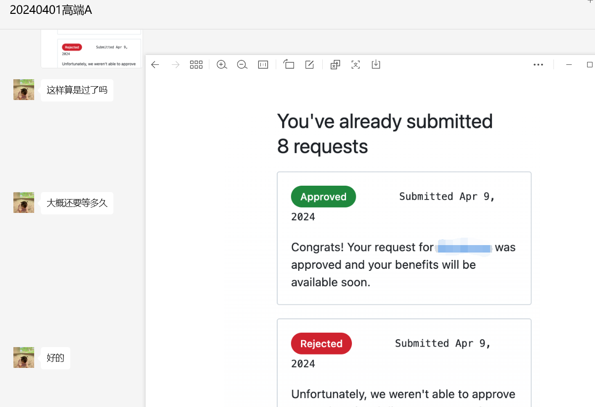
Task: Click the sender avatar beside "好的"
Action: [x=24, y=357]
